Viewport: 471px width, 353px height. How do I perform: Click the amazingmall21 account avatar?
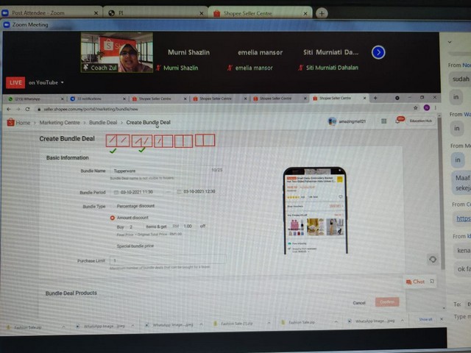(332, 121)
